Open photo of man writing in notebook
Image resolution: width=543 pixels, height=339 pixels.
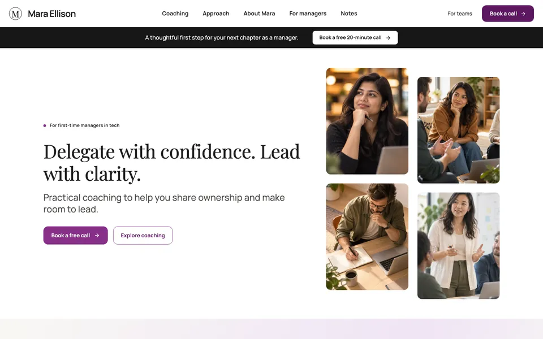pos(367,236)
